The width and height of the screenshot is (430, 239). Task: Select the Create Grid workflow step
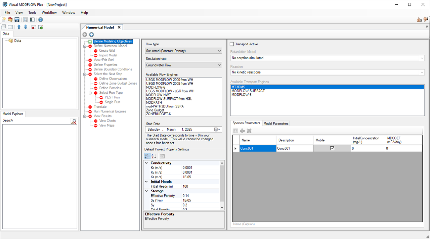(107, 51)
